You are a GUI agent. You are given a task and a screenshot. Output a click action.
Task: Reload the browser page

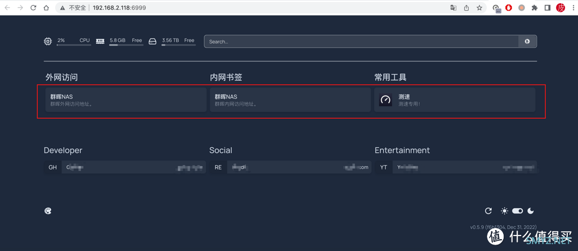(33, 7)
